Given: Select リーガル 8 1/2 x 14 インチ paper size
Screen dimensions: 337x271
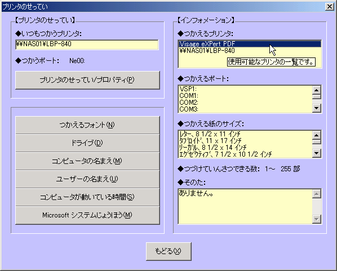Looking at the screenshot, I should click(245, 148).
